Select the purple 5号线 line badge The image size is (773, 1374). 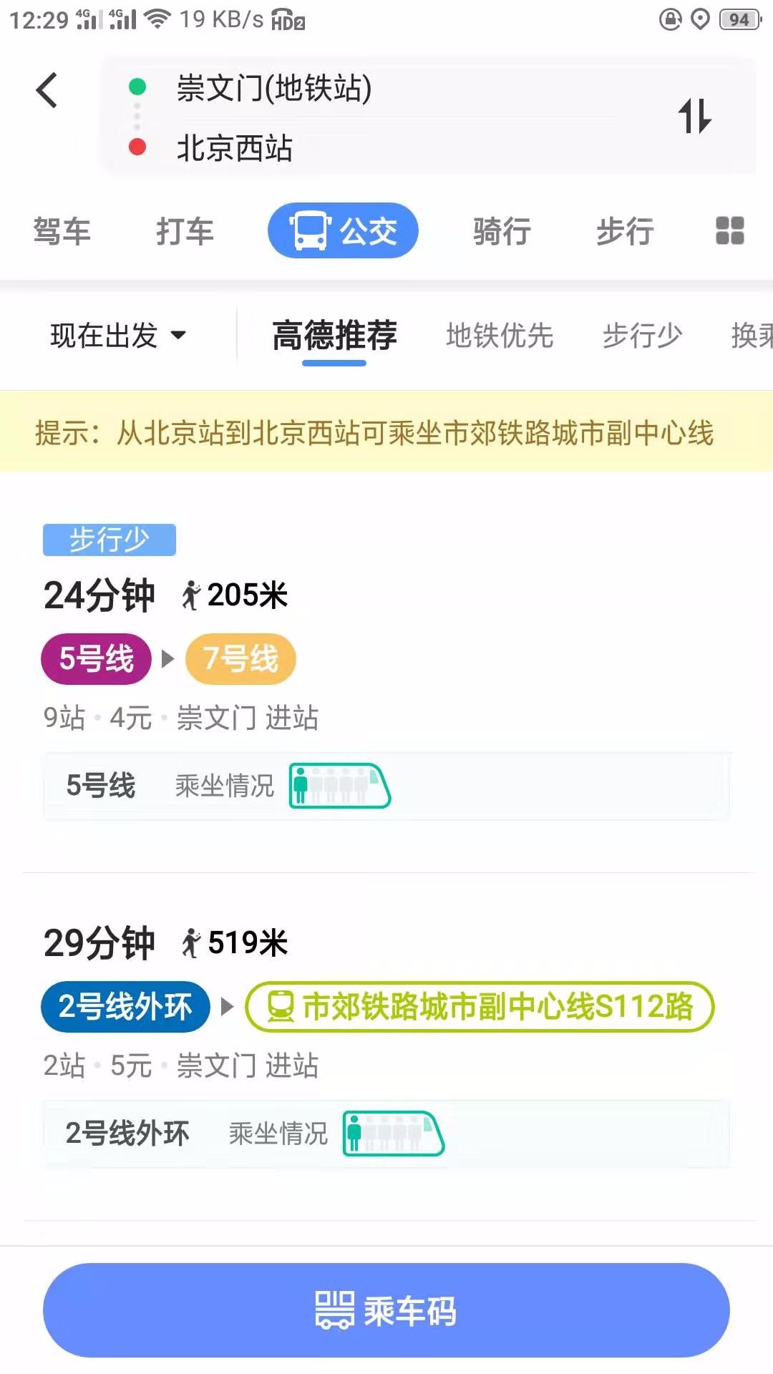tap(97, 659)
